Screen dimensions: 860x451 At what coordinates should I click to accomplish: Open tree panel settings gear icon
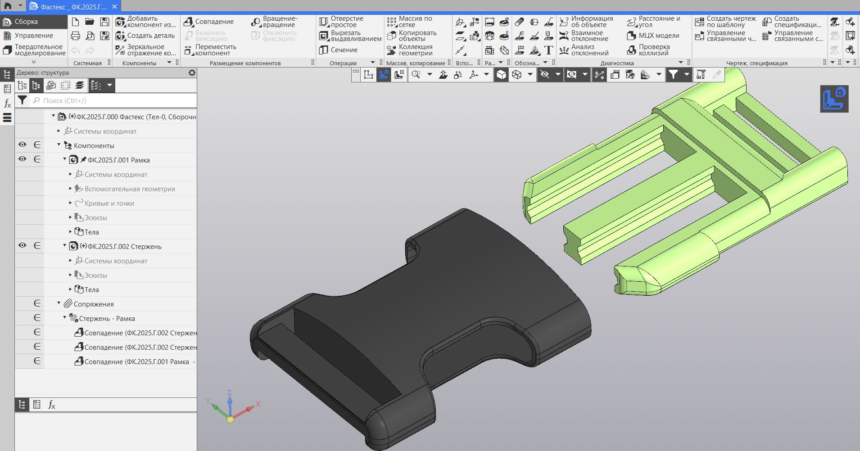pyautogui.click(x=192, y=72)
